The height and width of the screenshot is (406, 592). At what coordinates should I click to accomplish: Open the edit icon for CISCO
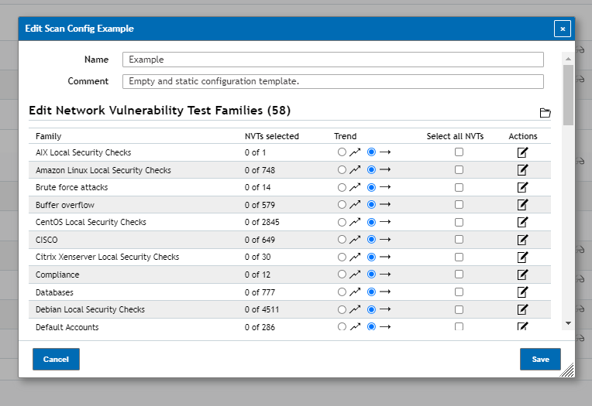point(522,240)
